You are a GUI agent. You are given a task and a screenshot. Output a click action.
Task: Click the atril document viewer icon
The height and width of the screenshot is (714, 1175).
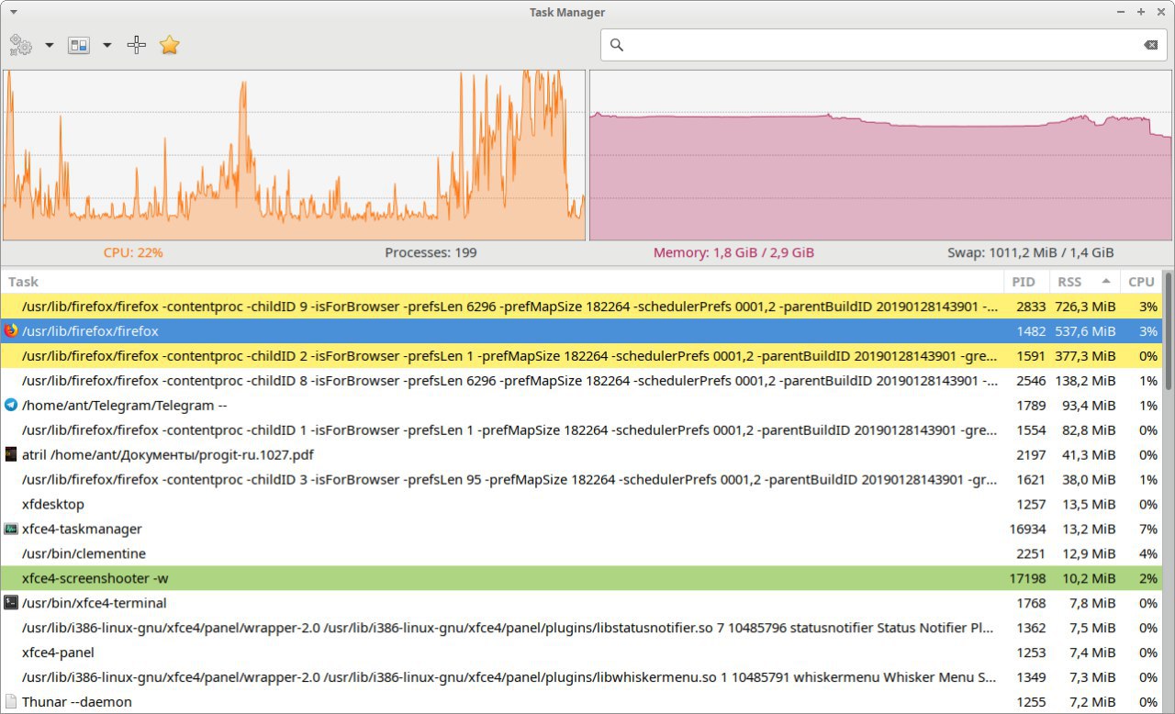pos(11,455)
